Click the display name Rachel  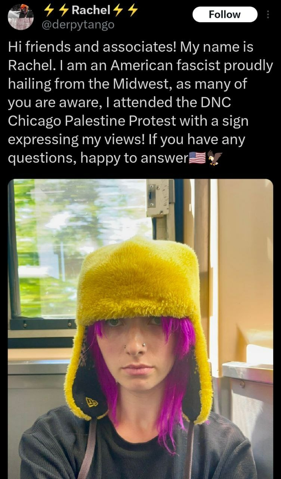(x=91, y=11)
